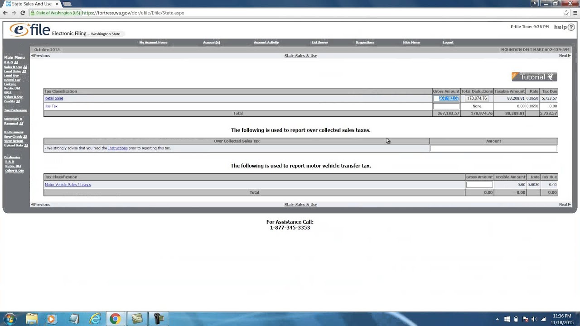580x326 pixels.
Task: Click the tutorial camera icon beside Sales & Use
Action: [x=25, y=67]
